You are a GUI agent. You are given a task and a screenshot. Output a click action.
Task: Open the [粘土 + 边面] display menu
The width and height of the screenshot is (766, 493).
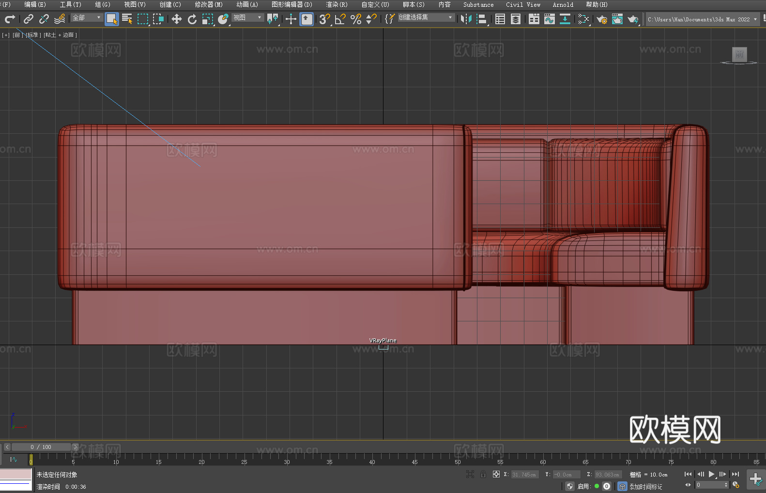[61, 35]
